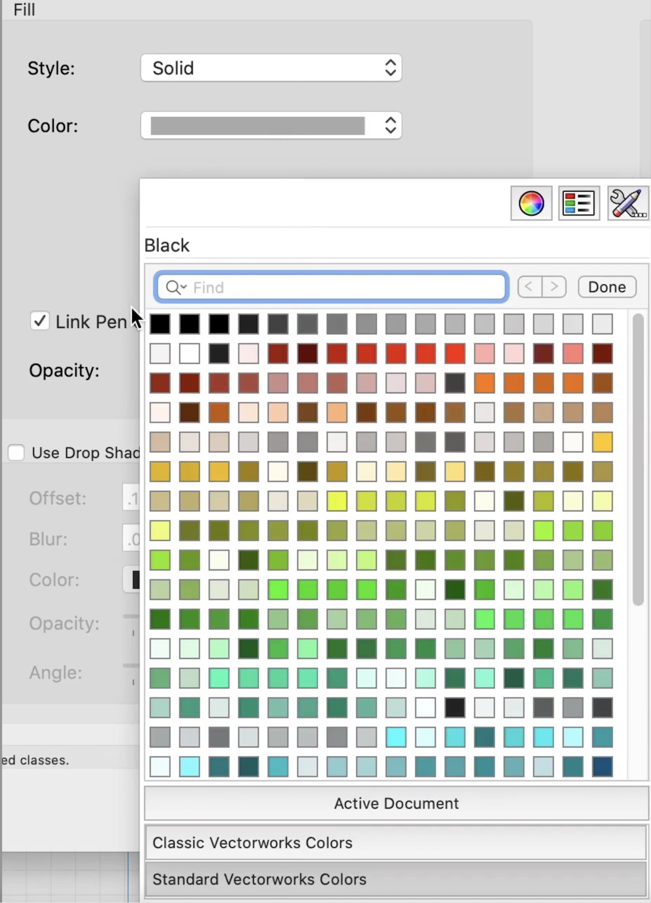Open the search options chevron in Find
The image size is (651, 903).
click(x=184, y=288)
